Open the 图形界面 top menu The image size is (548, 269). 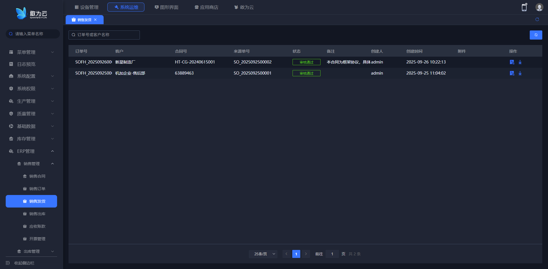pos(166,7)
